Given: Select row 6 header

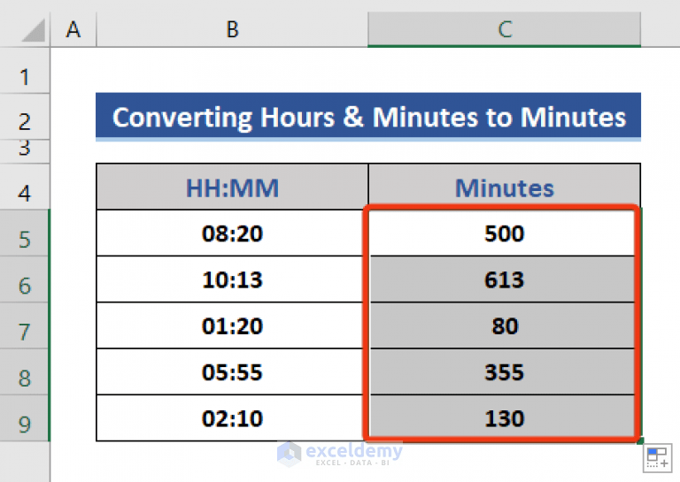Looking at the screenshot, I should 25,279.
